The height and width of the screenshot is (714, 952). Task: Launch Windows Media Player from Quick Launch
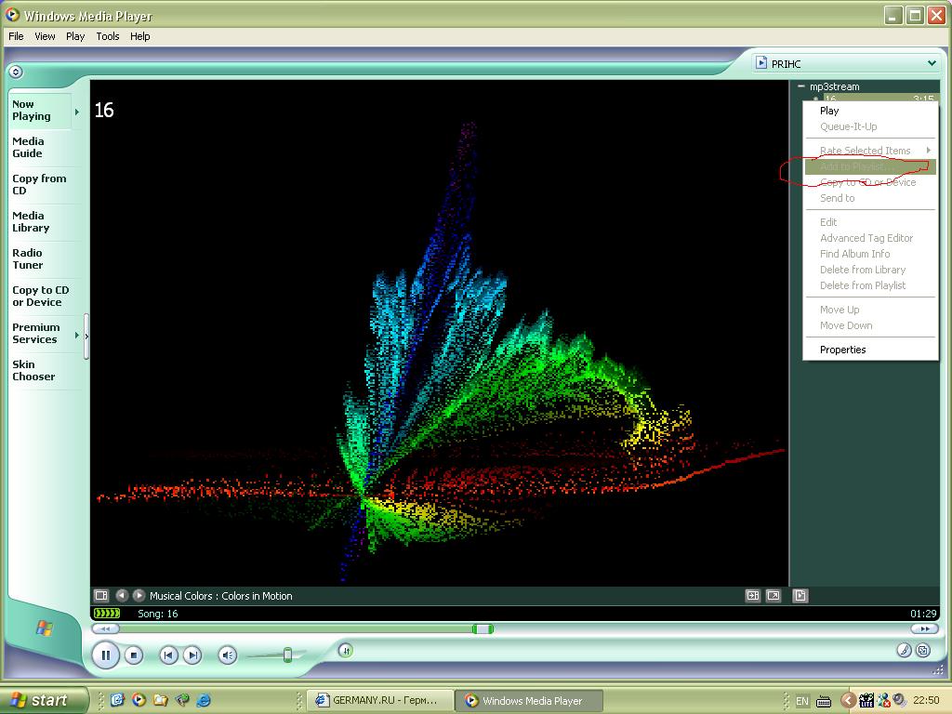pyautogui.click(x=139, y=700)
